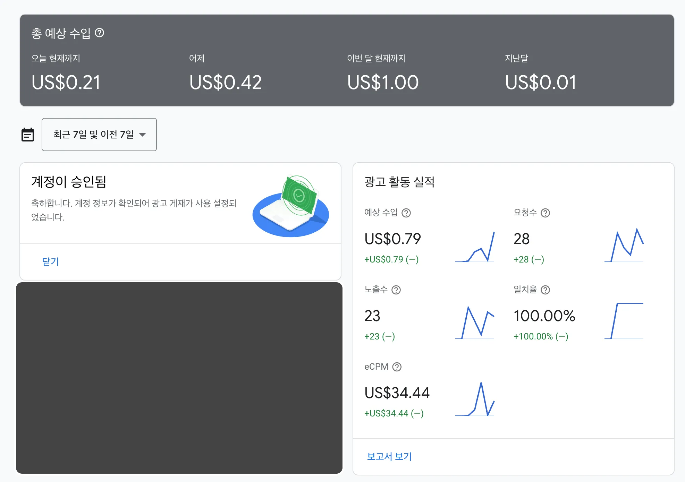Open the help tooltip for 총 예상 수입
The height and width of the screenshot is (482, 685).
pos(100,33)
